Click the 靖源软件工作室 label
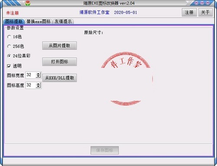This screenshot has width=217, height=166. [x=95, y=13]
